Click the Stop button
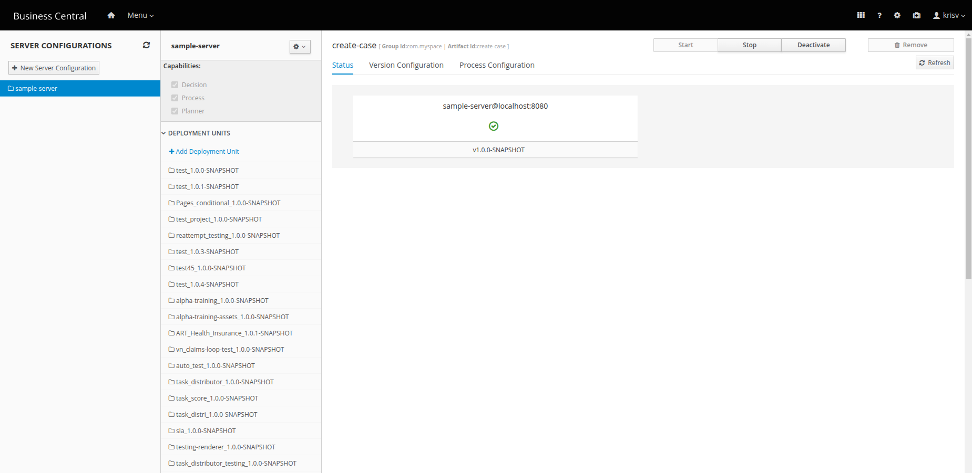The image size is (972, 473). 749,45
